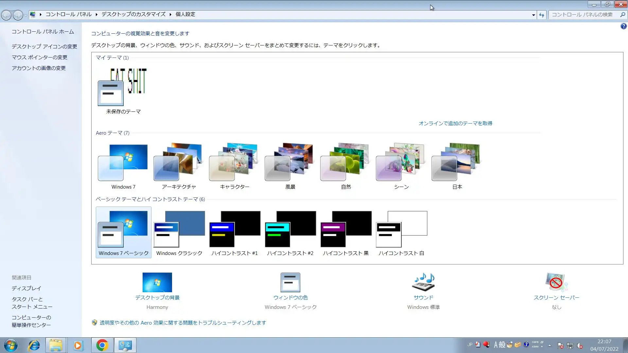Open the Desktop Background (デスクトップの背景) icon

157,283
